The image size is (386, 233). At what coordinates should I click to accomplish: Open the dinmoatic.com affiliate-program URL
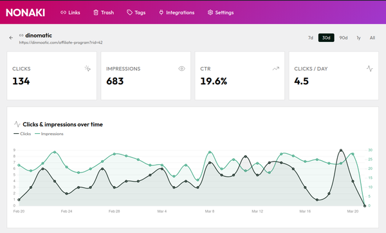tap(61, 42)
